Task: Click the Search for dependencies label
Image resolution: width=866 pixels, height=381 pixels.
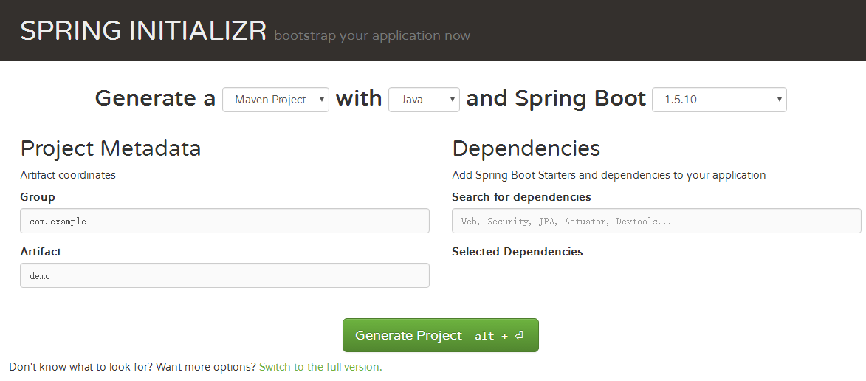Action: click(x=521, y=197)
